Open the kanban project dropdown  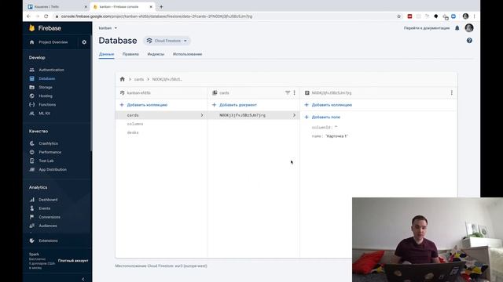click(108, 28)
